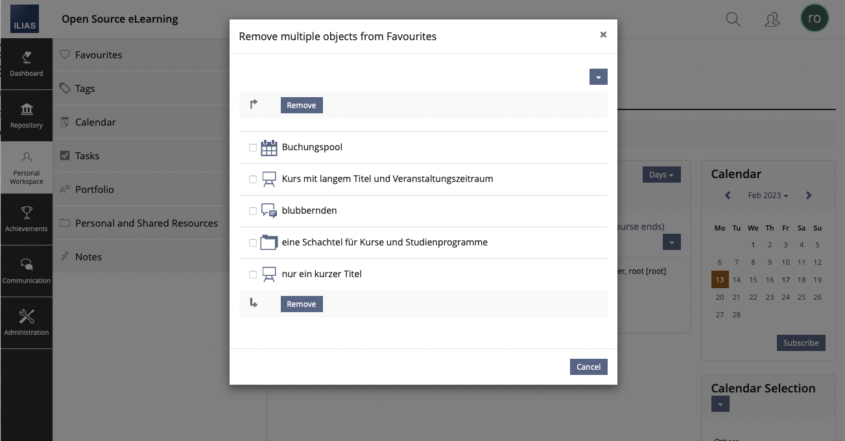Screen dimensions: 845x441
Task: Open Administration tools in sidebar
Action: tap(27, 322)
